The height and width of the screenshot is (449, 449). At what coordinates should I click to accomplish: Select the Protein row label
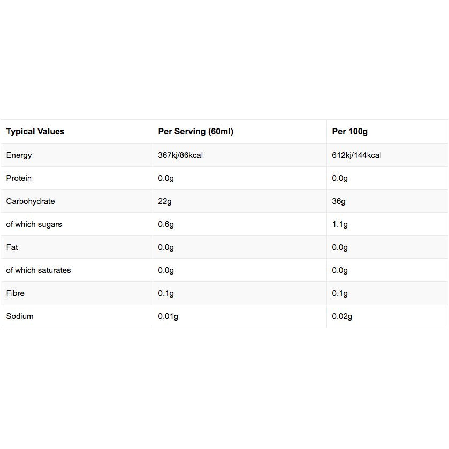(x=19, y=178)
